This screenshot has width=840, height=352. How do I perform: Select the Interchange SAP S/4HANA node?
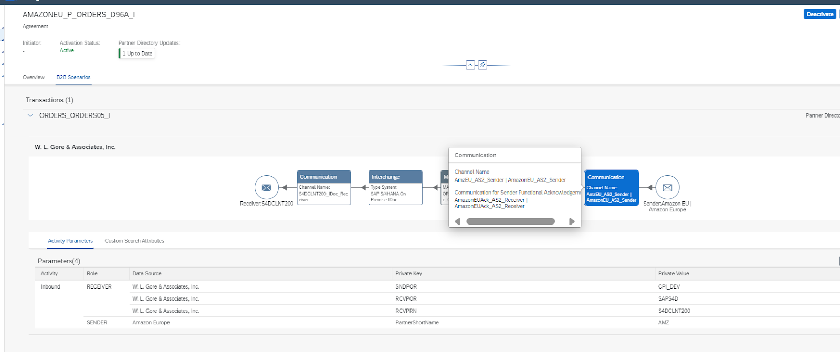396,187
